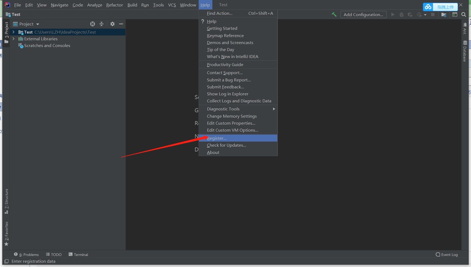The image size is (471, 267).
Task: Click the Add Configuration... button
Action: point(363,15)
